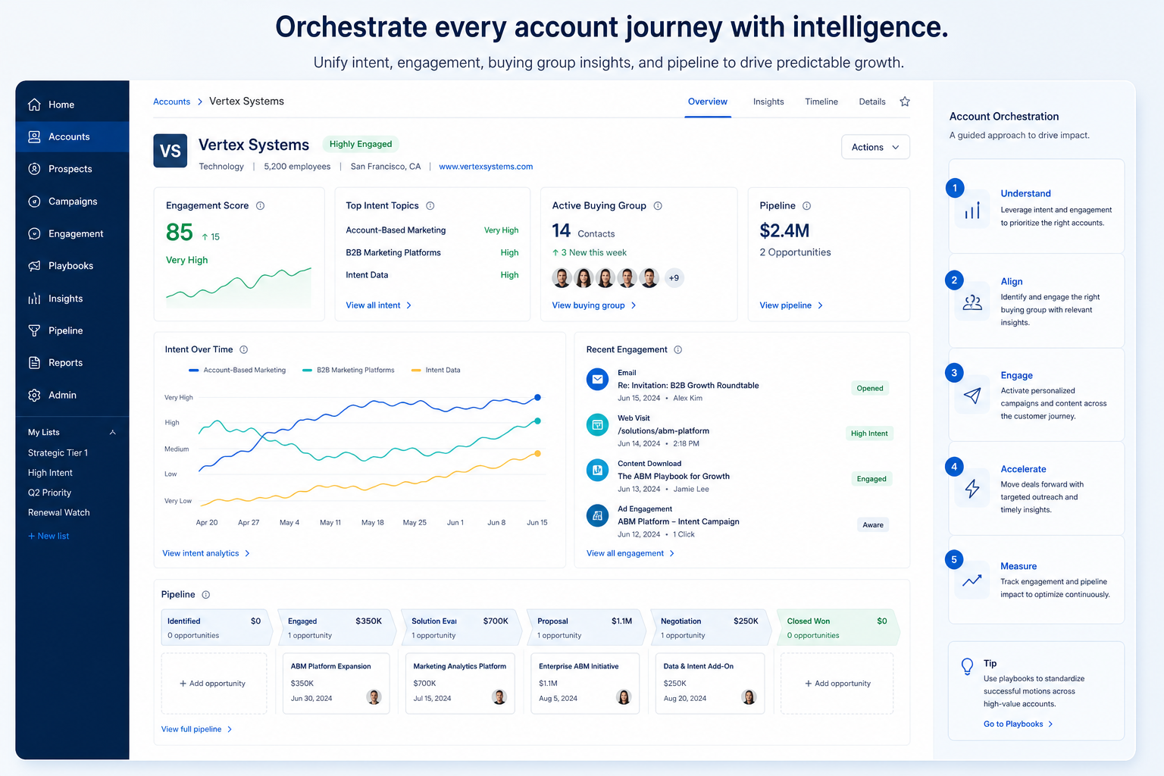The height and width of the screenshot is (776, 1164).
Task: Click Accounts breadcrumb link
Action: [172, 102]
